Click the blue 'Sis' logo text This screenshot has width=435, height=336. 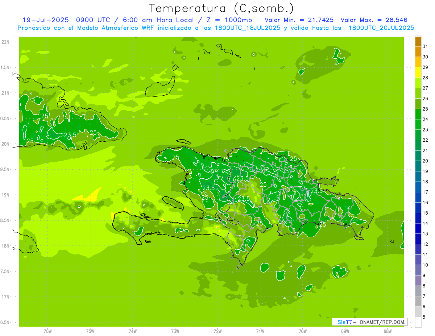tap(341, 322)
